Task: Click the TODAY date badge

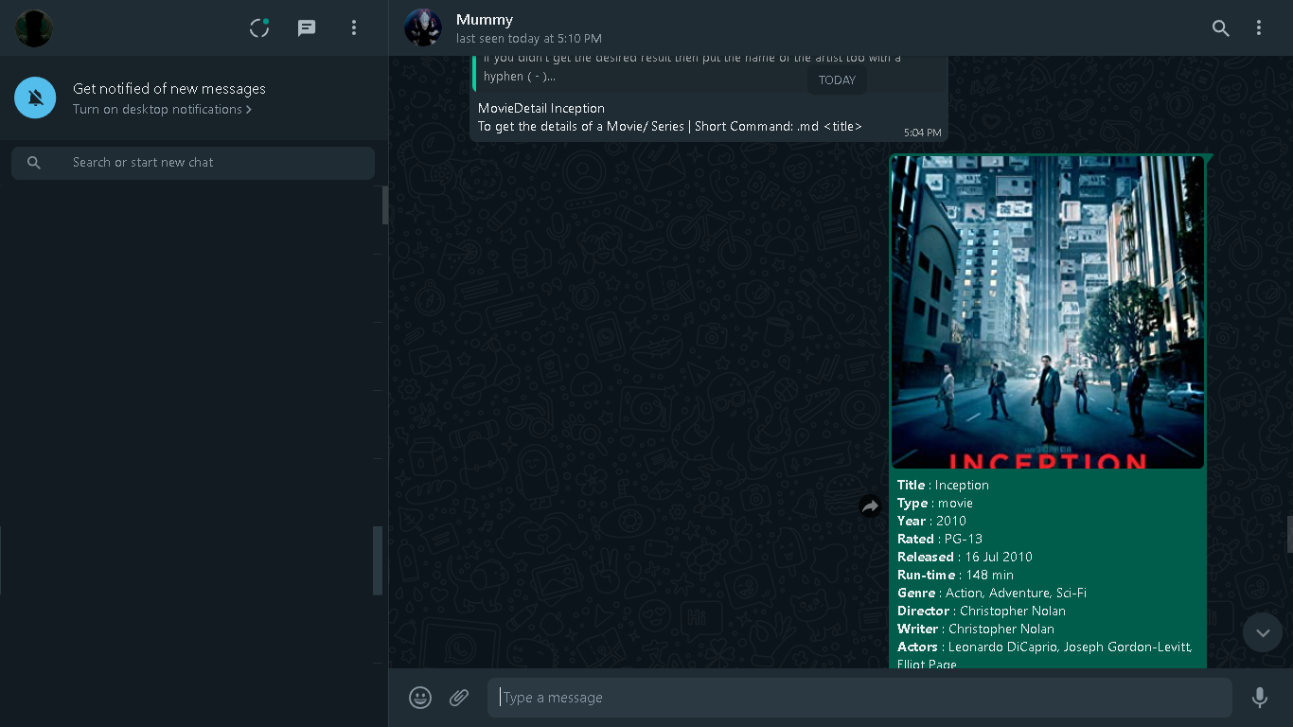Action: pos(837,80)
